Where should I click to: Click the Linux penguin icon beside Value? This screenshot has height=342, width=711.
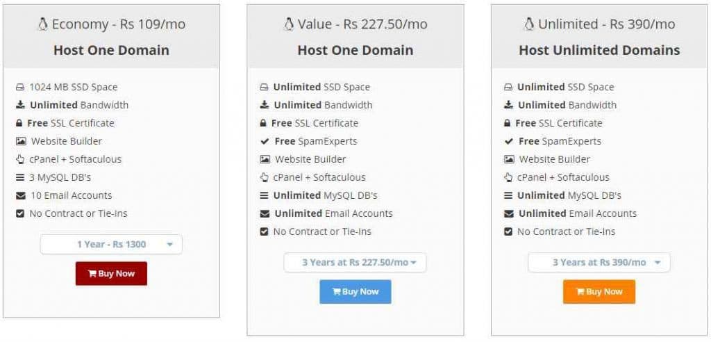(288, 24)
